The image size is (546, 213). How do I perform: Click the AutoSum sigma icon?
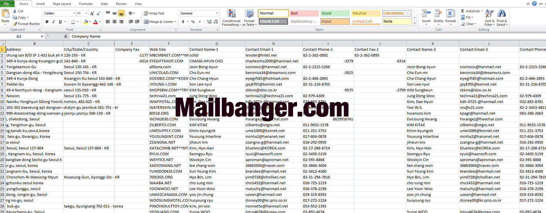(x=463, y=11)
